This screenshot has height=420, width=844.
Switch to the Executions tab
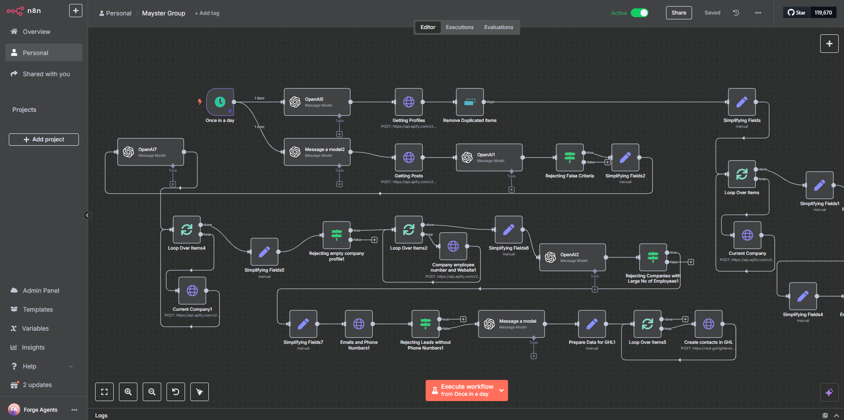459,27
